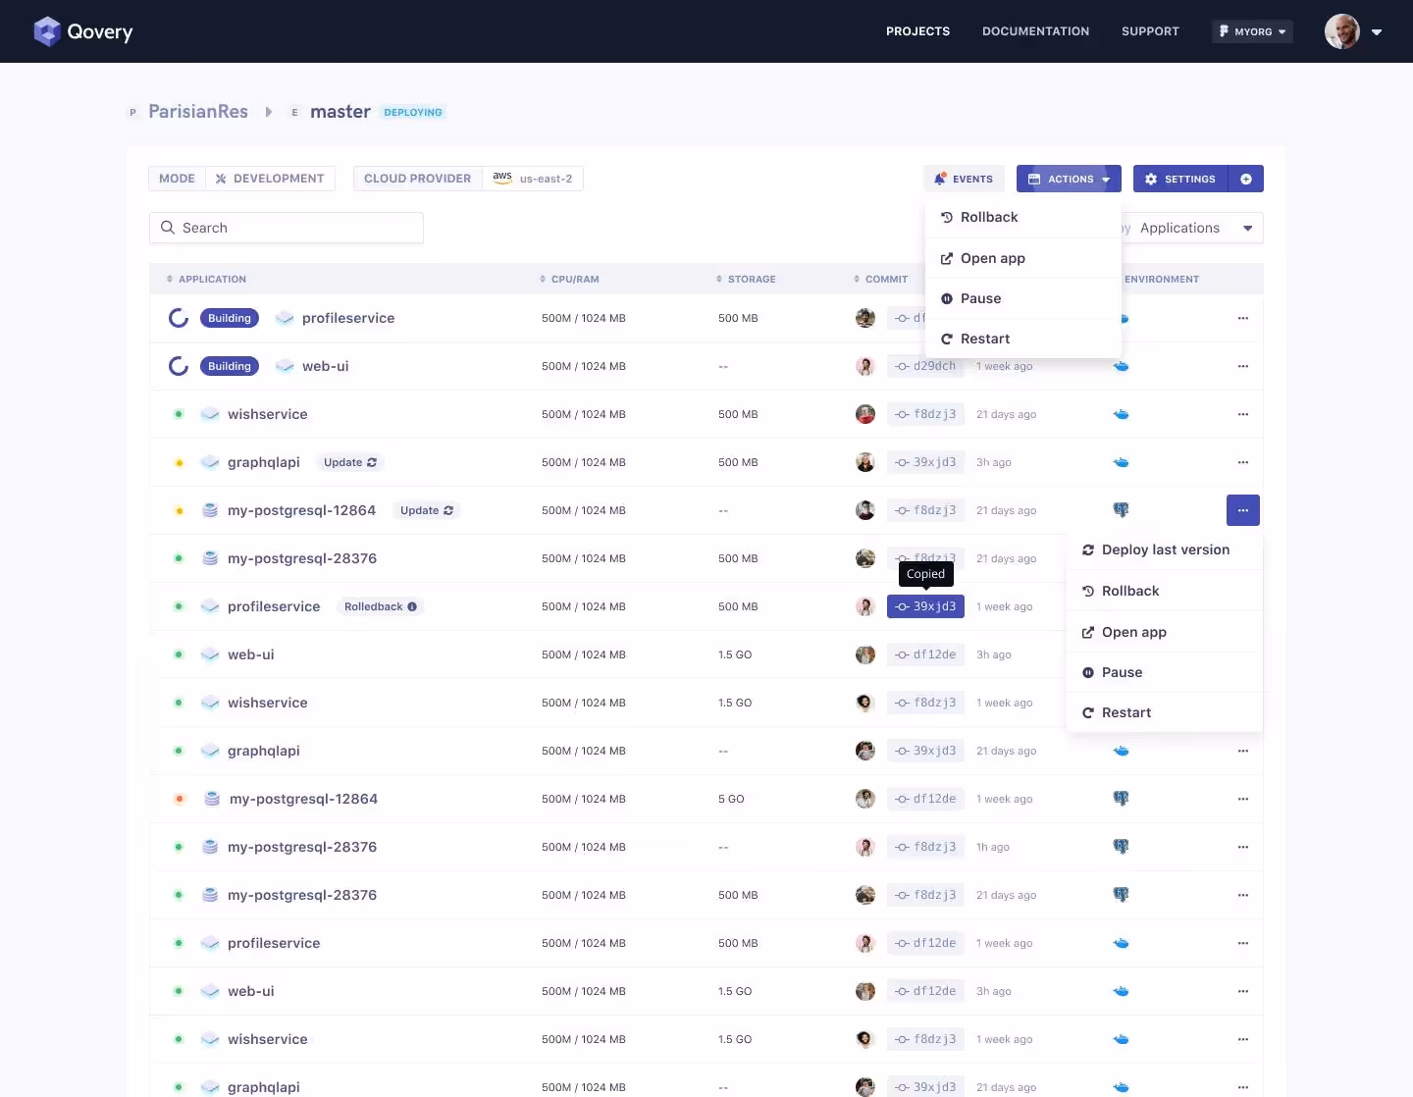This screenshot has height=1097, width=1413.
Task: Select Pause in the ACTIONS dropdown menu
Action: click(1023, 298)
